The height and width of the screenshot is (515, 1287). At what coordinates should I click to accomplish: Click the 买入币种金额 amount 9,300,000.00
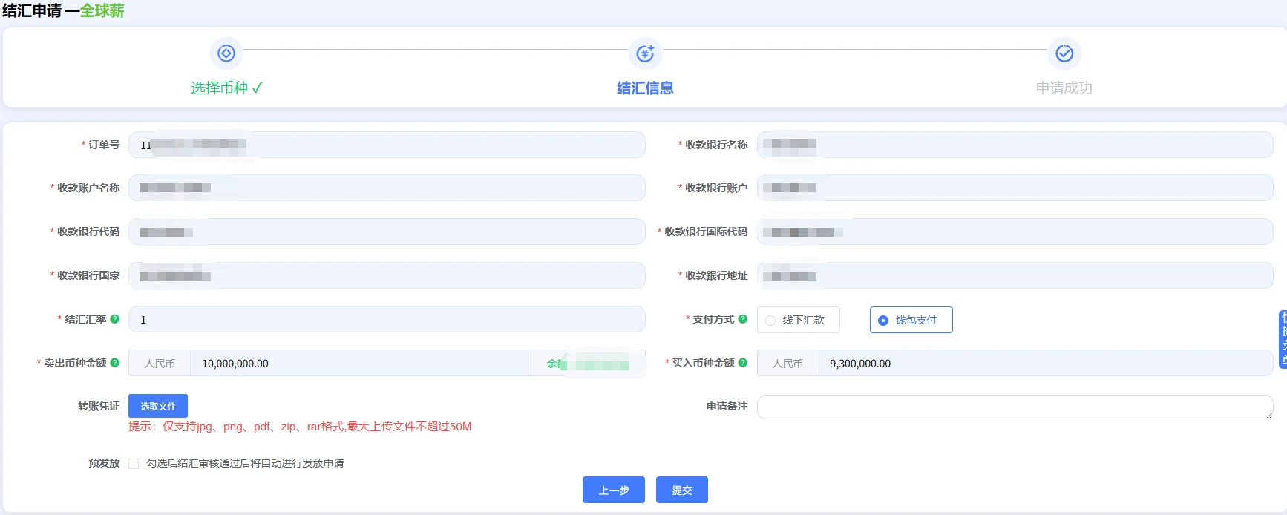[1046, 364]
